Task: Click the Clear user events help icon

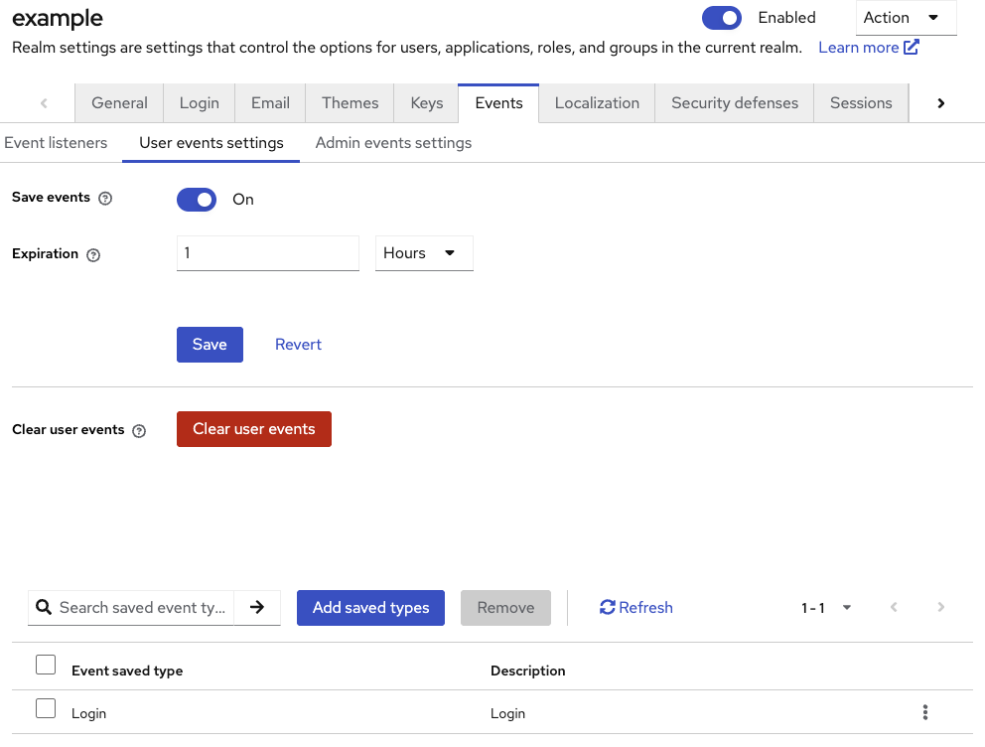Action: [x=139, y=431]
